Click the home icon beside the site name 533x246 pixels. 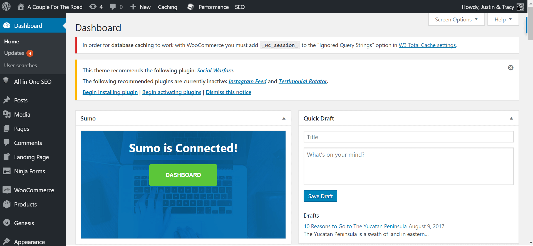(x=21, y=7)
